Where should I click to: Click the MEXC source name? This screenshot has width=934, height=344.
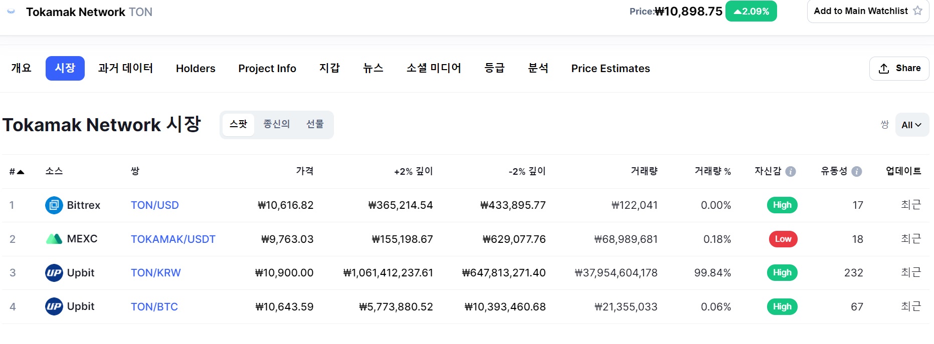point(82,239)
